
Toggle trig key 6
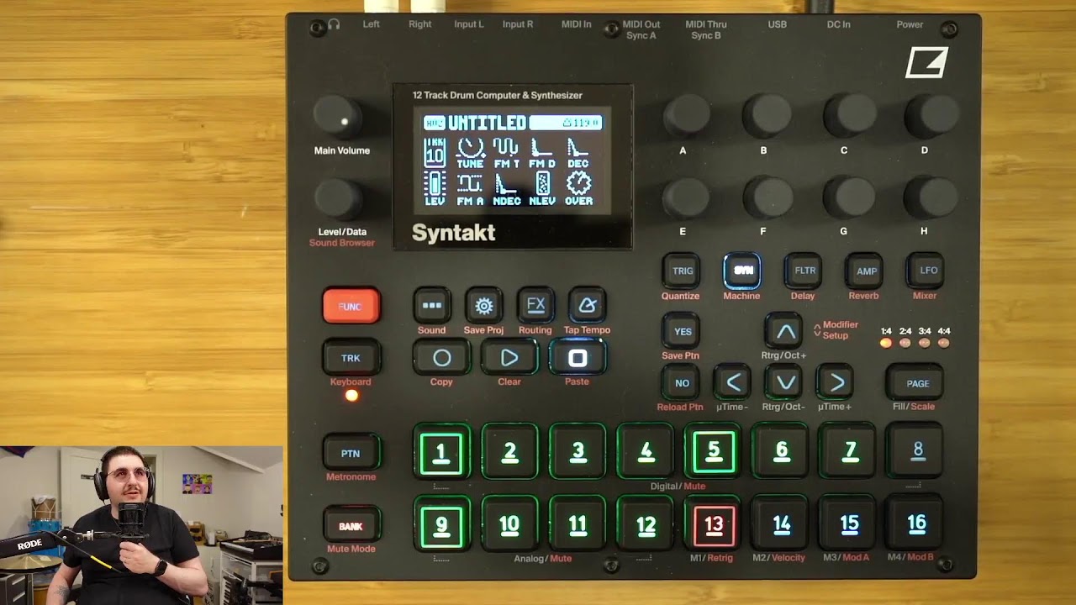781,453
